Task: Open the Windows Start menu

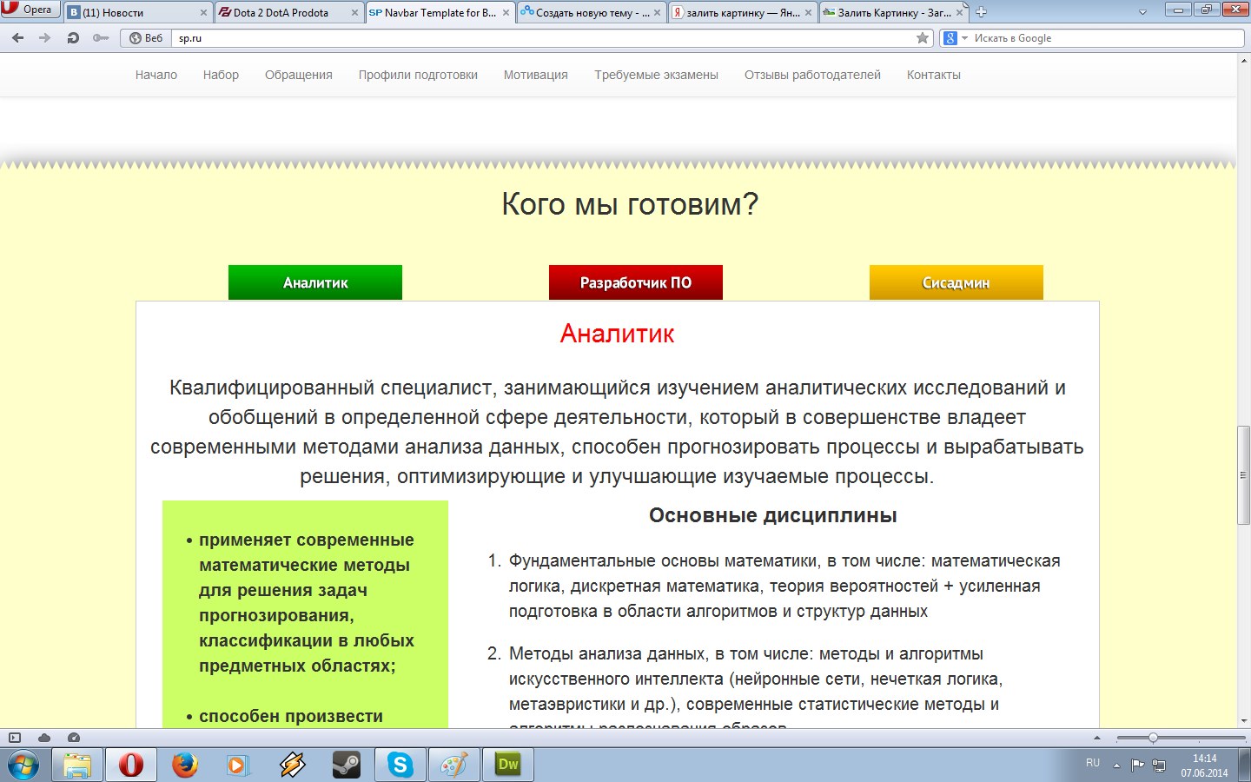Action: [x=23, y=765]
